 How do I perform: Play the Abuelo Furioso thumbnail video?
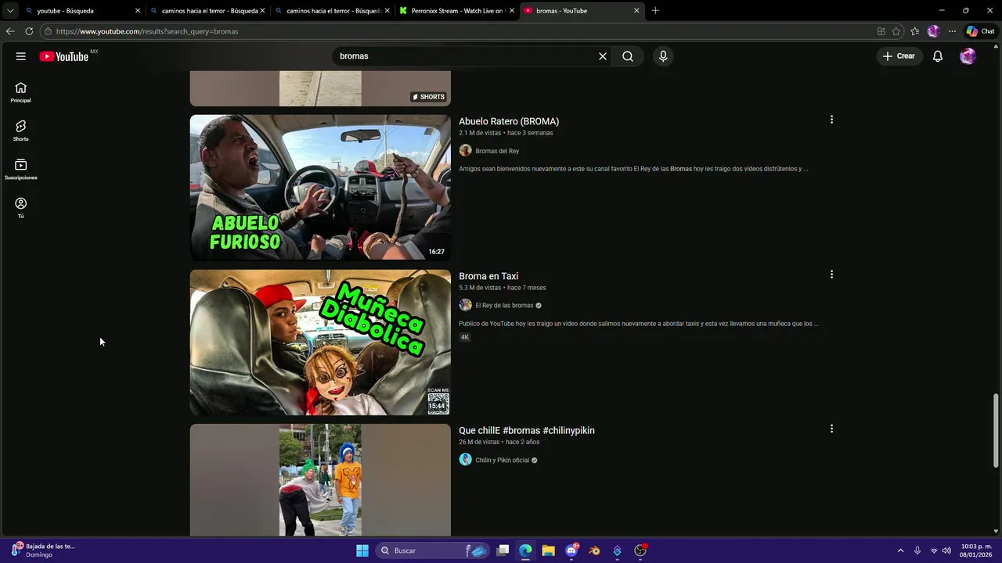click(x=320, y=188)
